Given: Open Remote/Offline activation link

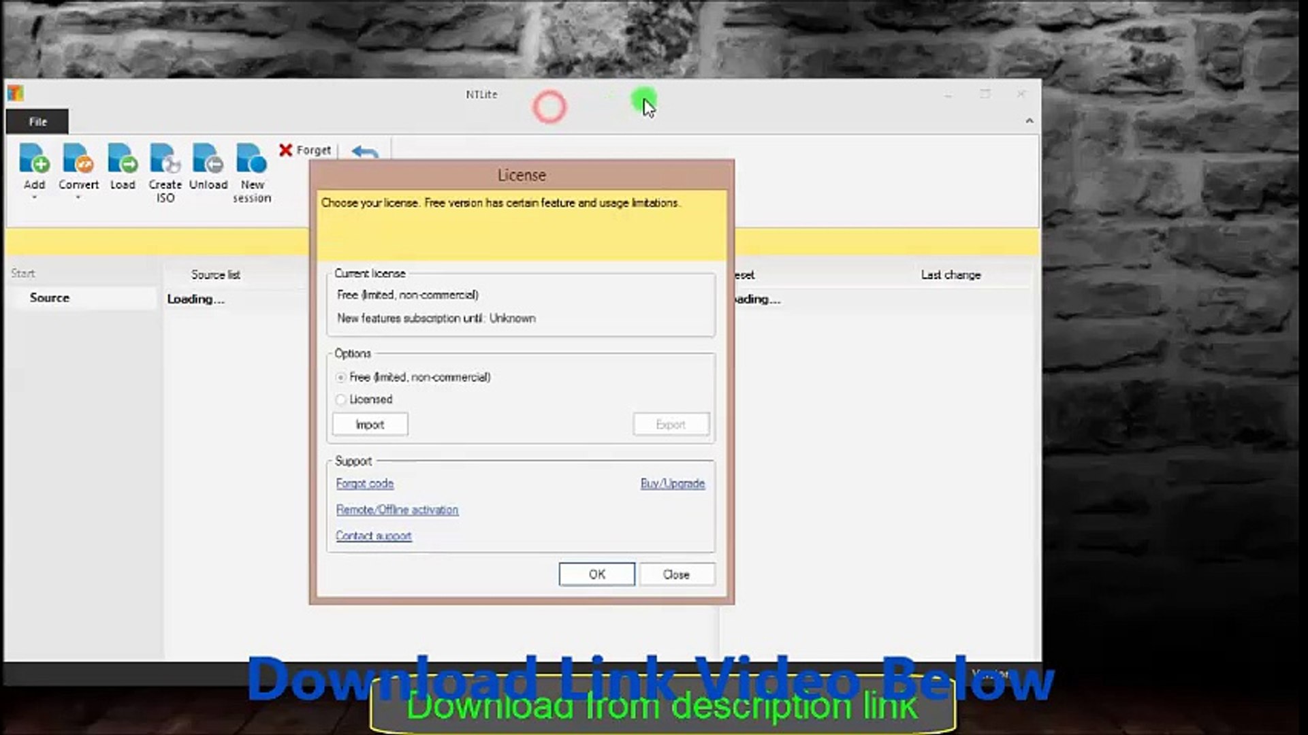Looking at the screenshot, I should [x=397, y=510].
